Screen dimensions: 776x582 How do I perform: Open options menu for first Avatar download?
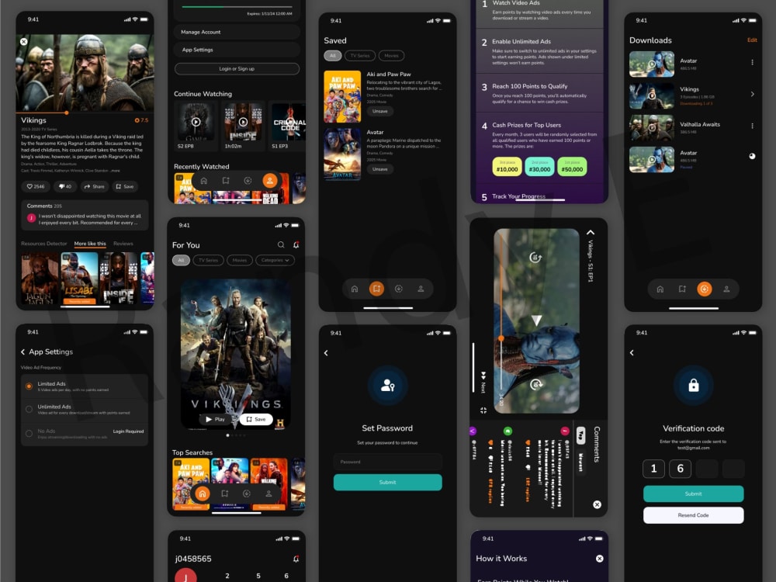[x=752, y=62]
